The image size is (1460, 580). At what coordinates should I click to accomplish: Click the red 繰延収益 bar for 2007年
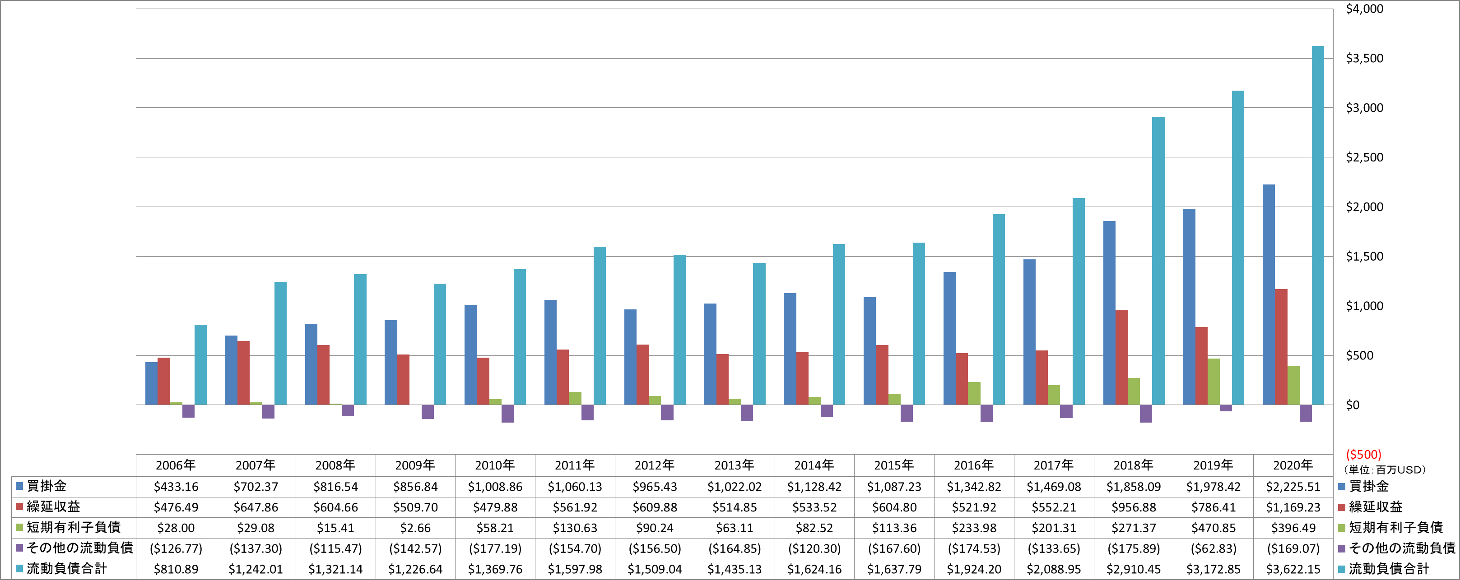tap(243, 373)
